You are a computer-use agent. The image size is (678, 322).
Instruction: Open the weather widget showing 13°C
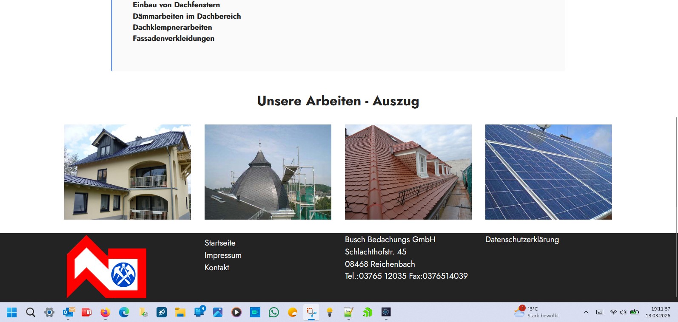(x=537, y=312)
